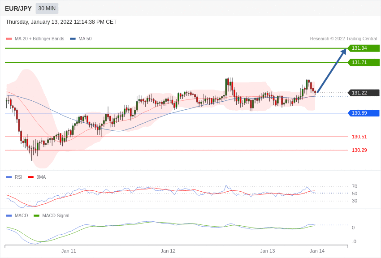Screen dimensions: 381x258
Task: Click the RSI 70 level label
Action: coord(355,186)
